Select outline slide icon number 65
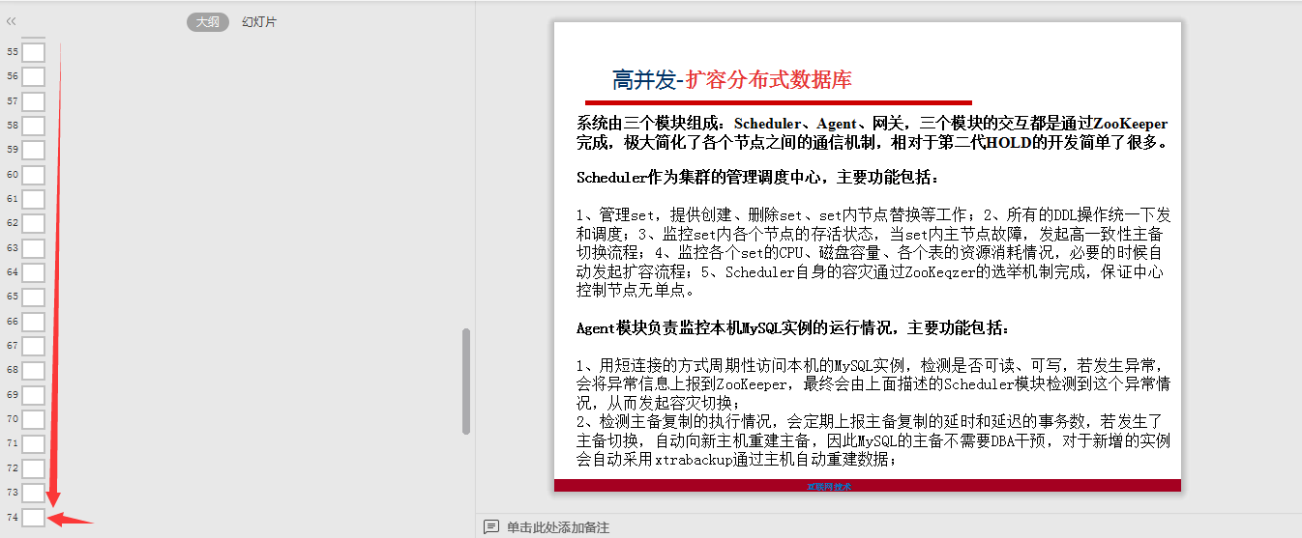The width and height of the screenshot is (1302, 538). 34,297
